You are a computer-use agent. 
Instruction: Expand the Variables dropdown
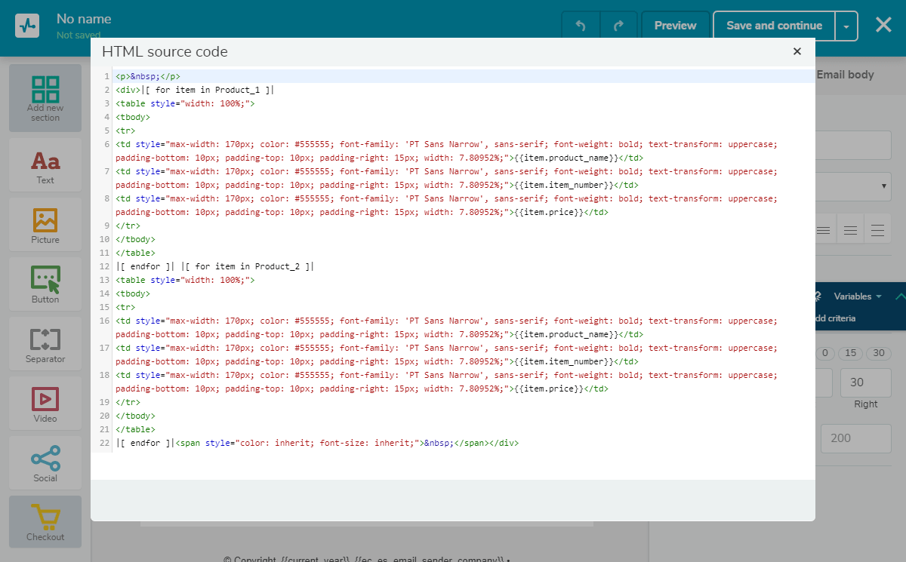tap(857, 296)
